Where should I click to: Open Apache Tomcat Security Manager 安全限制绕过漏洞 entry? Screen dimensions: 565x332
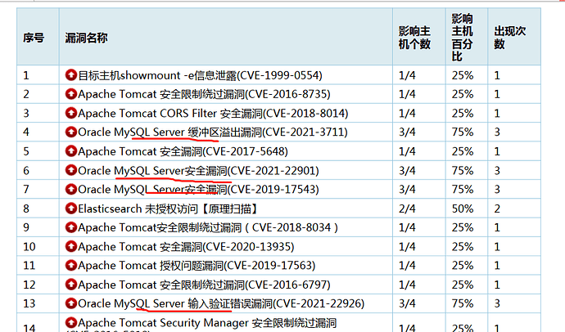click(207, 323)
